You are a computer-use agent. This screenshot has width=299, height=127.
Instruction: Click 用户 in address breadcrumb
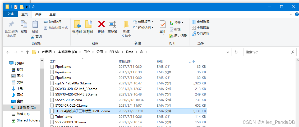(86, 52)
